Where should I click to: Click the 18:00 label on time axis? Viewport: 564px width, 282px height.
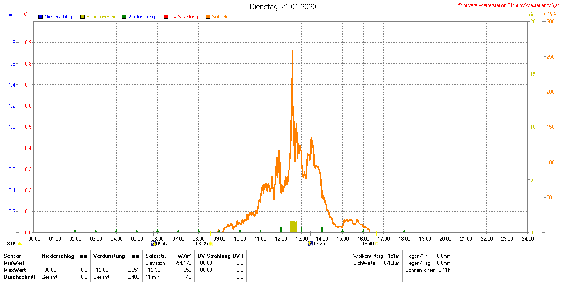[404, 238]
